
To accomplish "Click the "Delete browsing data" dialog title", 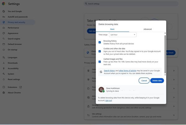I will [x=108, y=24].
